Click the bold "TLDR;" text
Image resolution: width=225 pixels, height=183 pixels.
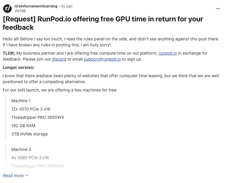click(x=9, y=53)
